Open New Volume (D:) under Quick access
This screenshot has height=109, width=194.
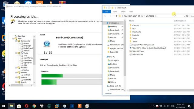117,45
